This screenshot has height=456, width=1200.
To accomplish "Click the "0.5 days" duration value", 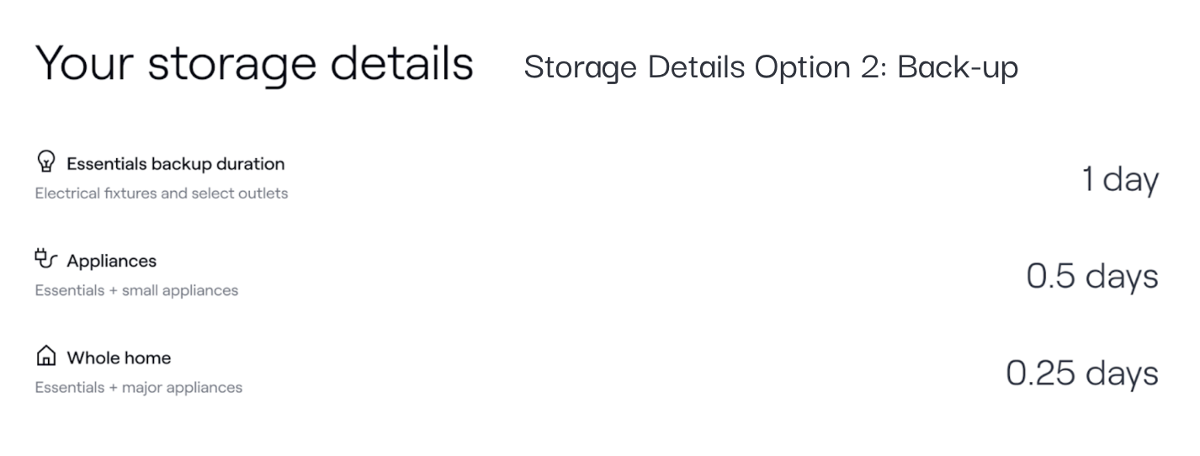I will pyautogui.click(x=1091, y=276).
